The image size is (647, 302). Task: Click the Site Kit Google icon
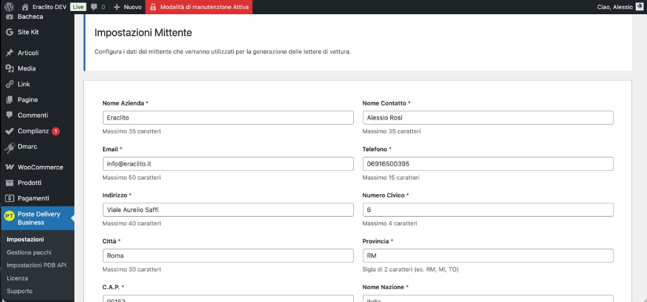(9, 32)
